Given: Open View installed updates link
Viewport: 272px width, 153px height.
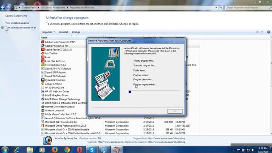Looking at the screenshot, I should click(x=17, y=23).
